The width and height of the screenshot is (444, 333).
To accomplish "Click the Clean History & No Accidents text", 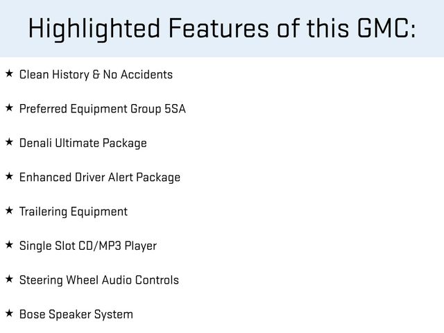I will [x=96, y=74].
